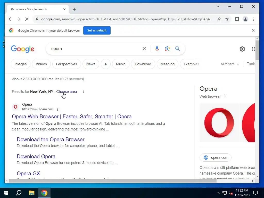This screenshot has height=198, width=264.
Task: Switch to the Perspectives filter
Action: (67, 64)
